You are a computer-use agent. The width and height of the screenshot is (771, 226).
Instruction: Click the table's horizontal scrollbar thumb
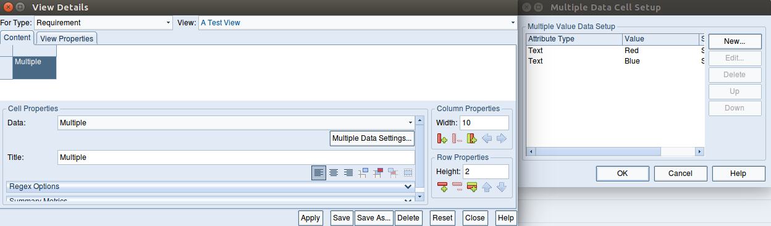coord(598,151)
